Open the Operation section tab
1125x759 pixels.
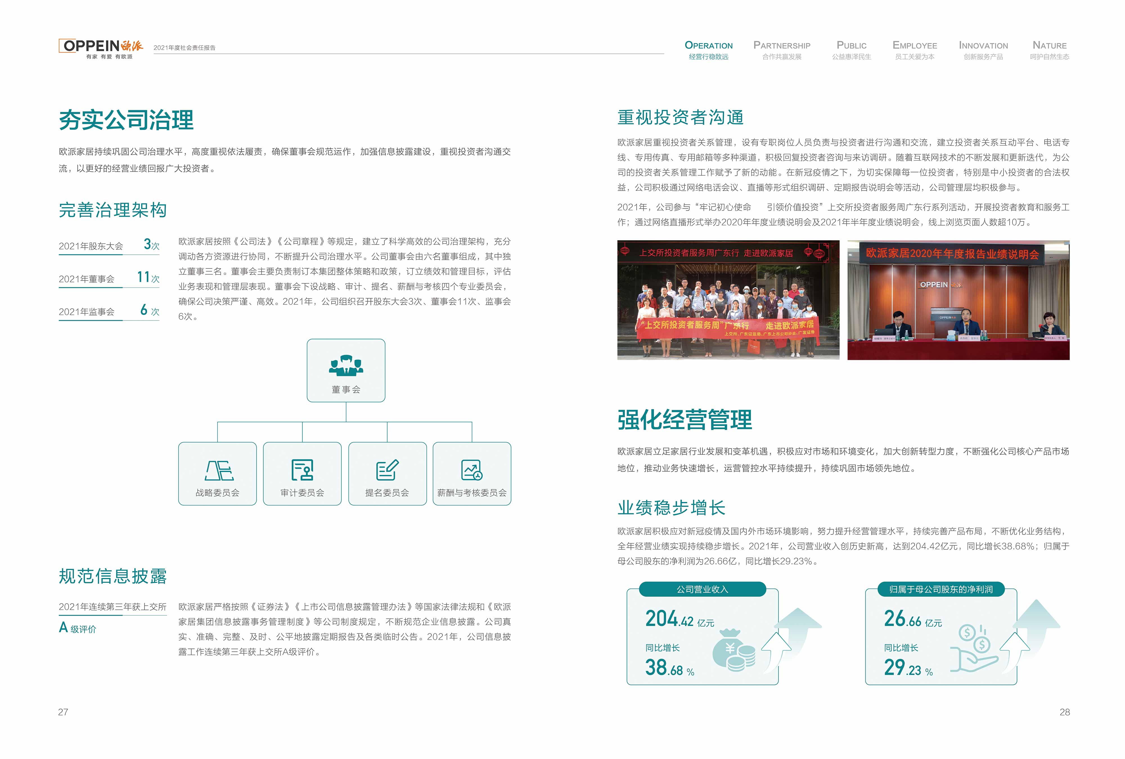tap(708, 50)
